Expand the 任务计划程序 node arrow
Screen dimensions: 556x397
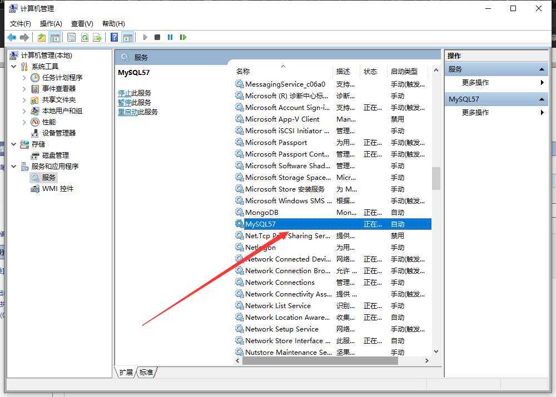(24, 78)
